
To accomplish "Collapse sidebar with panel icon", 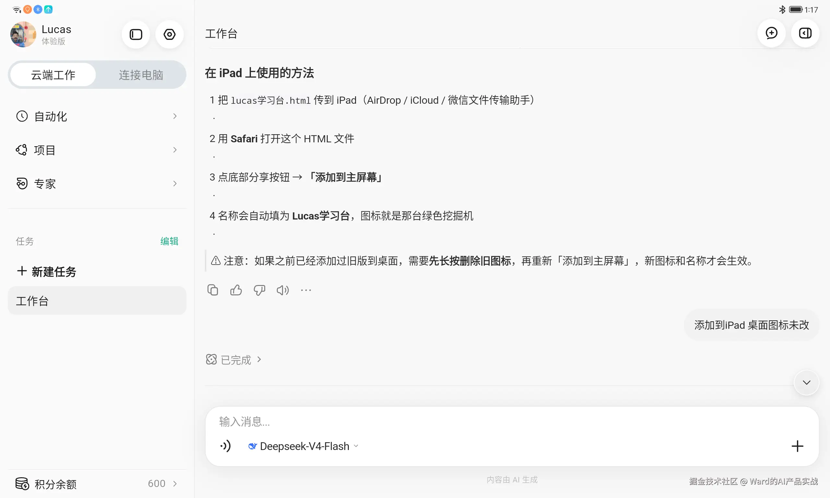I will click(x=136, y=34).
